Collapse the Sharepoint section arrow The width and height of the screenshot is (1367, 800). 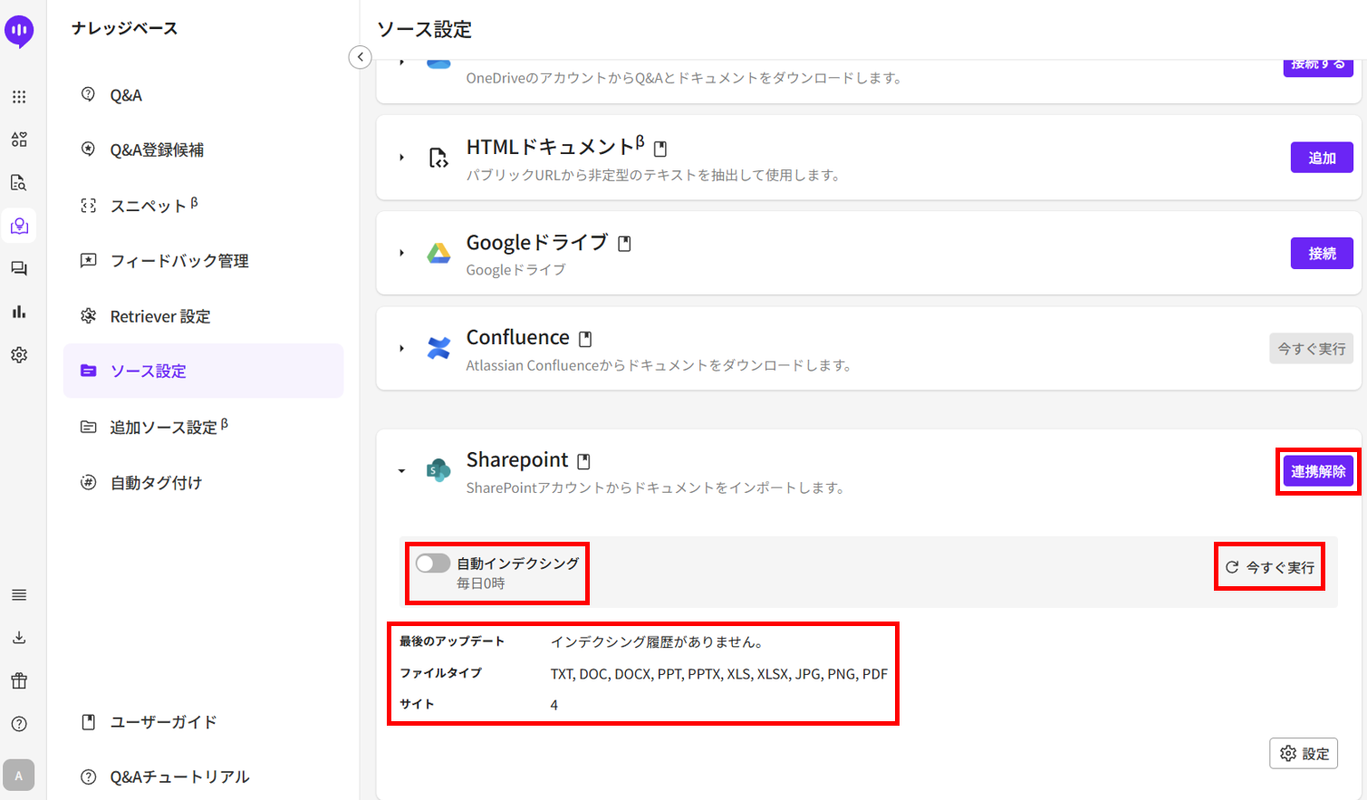tap(401, 471)
